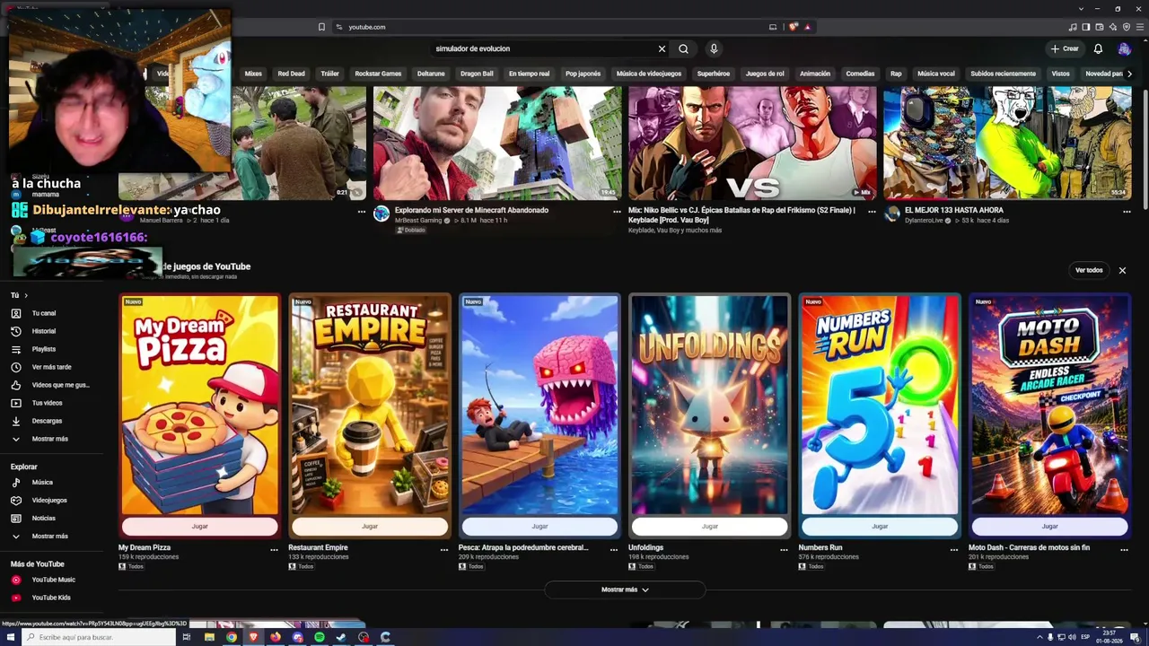Select the Dragon Ball filter chip
This screenshot has width=1149, height=646.
(x=477, y=74)
